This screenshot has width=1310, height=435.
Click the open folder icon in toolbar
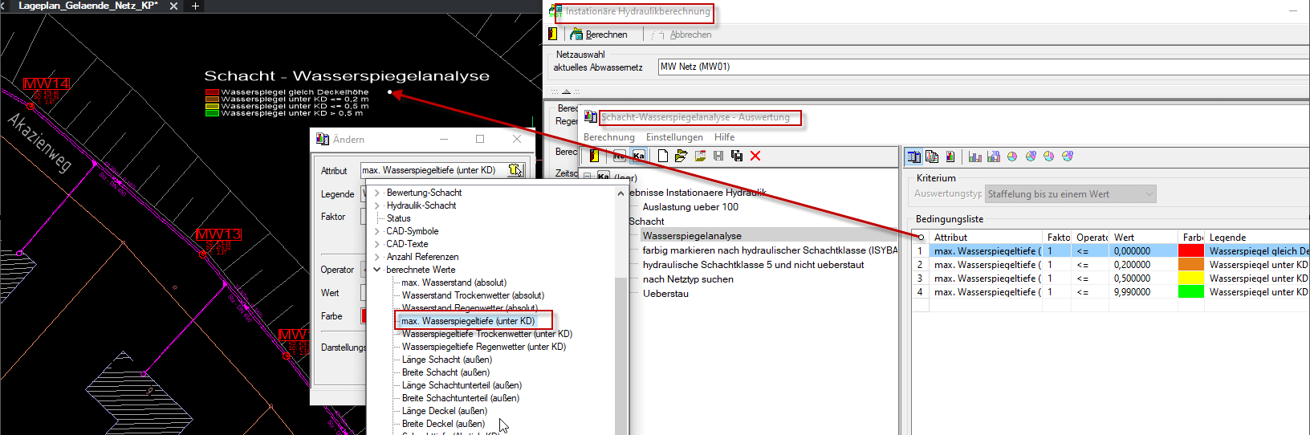coord(681,156)
